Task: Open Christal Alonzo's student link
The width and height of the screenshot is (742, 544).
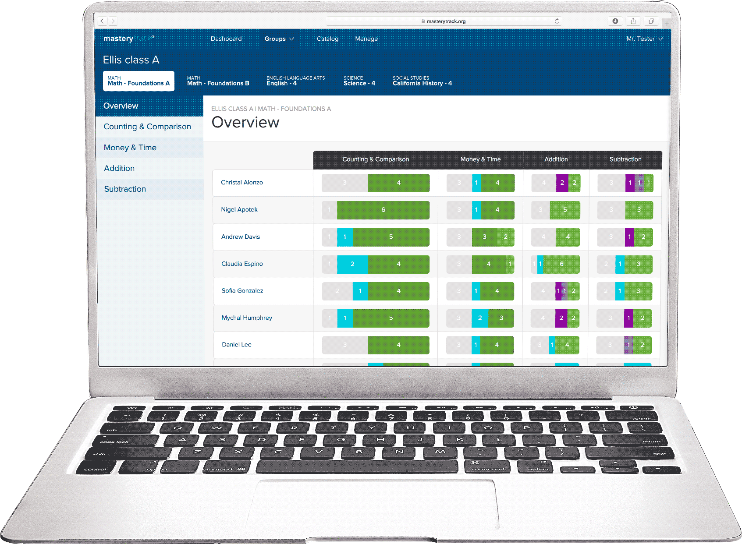Action: [x=242, y=183]
